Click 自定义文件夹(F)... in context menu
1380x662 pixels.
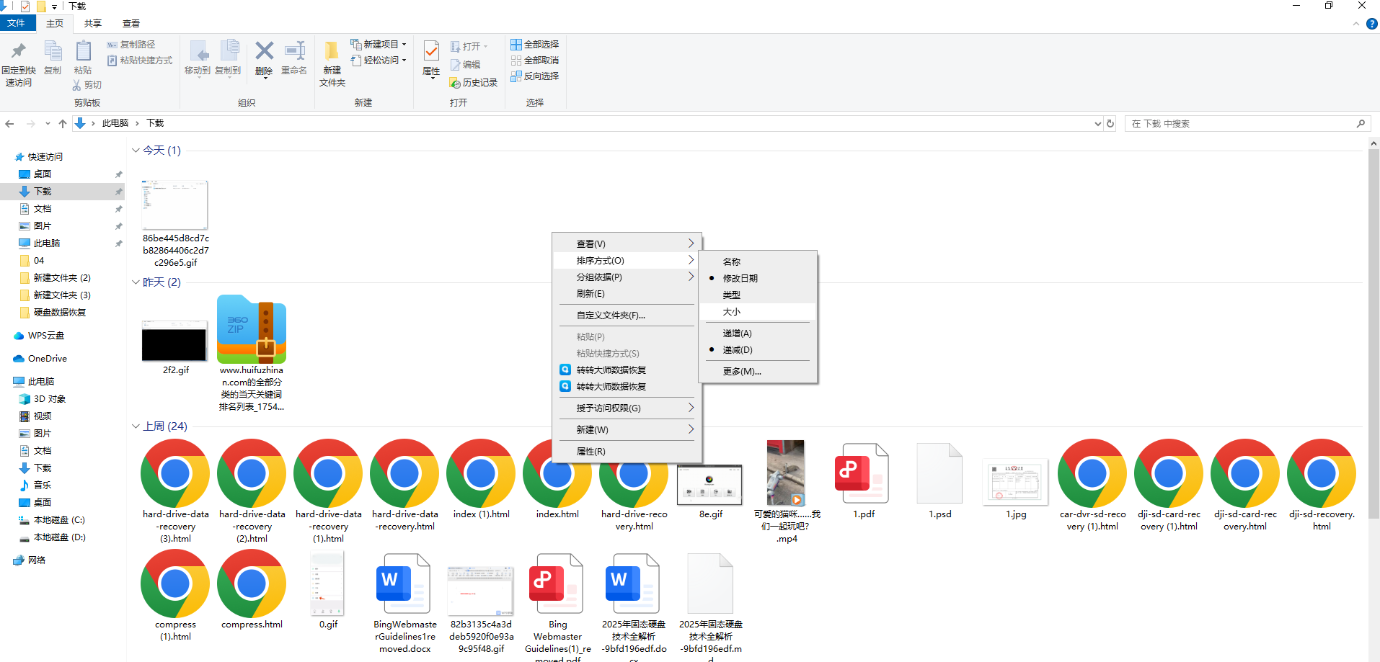(627, 315)
